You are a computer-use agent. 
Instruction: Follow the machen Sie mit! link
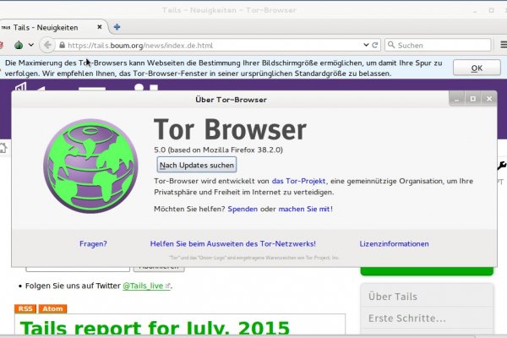point(305,209)
